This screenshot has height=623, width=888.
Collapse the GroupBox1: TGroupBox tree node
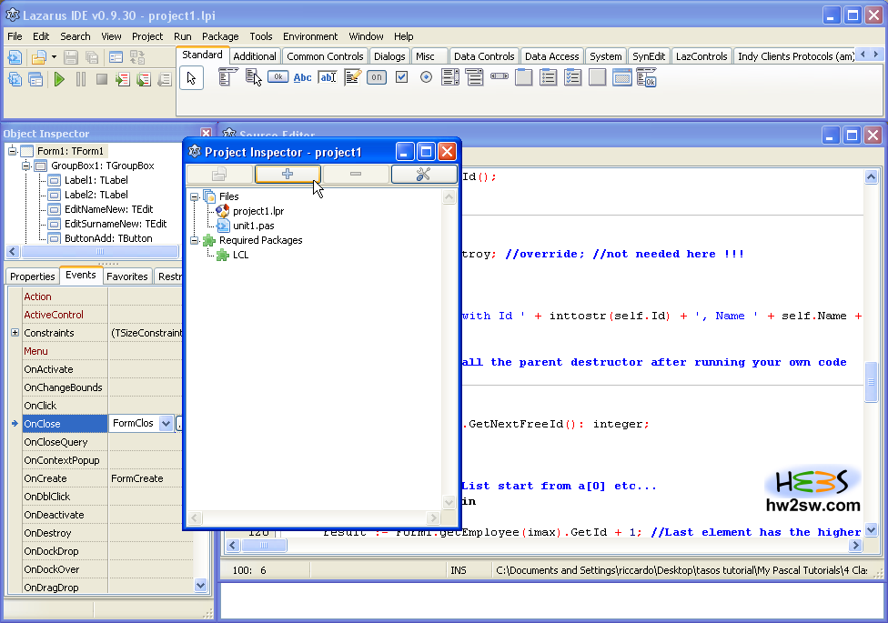[x=26, y=166]
